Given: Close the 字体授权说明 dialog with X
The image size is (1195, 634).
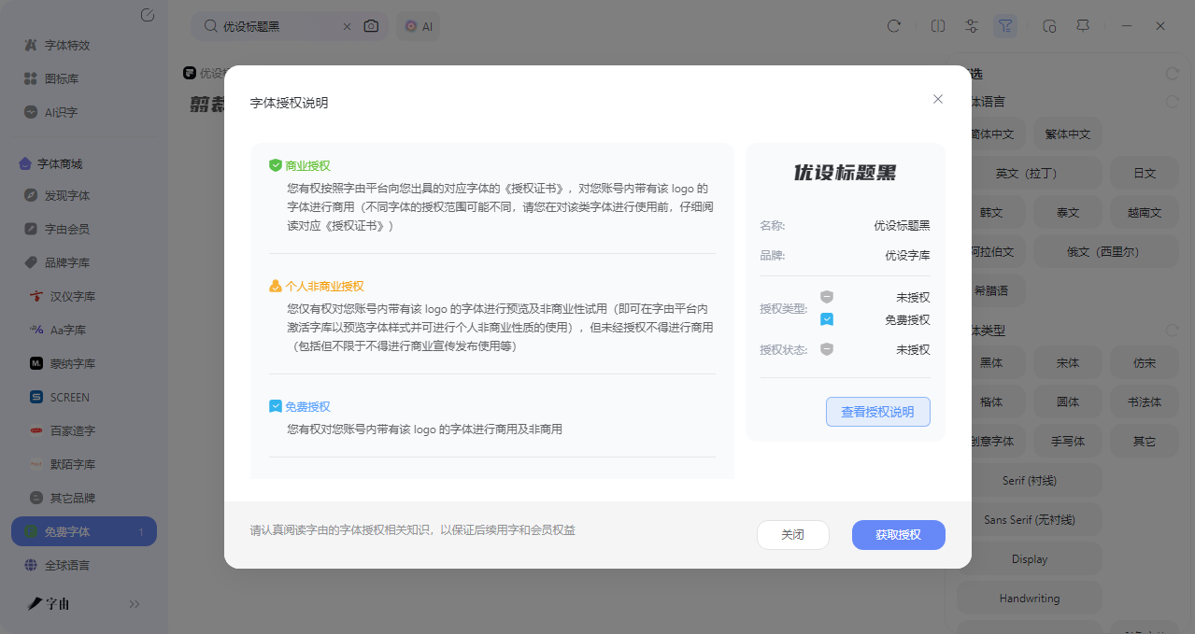Looking at the screenshot, I should coord(938,99).
